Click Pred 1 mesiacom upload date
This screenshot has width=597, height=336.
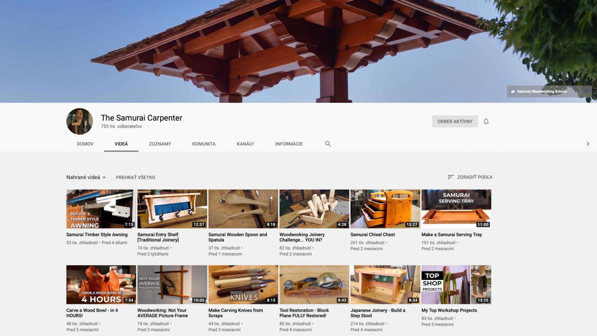[225, 254]
